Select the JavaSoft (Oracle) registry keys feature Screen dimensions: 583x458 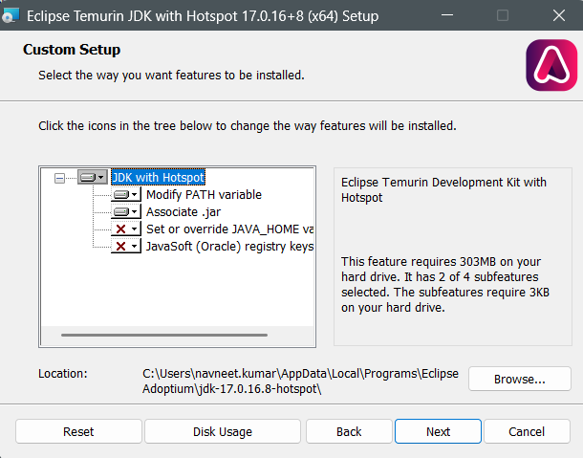coord(229,246)
